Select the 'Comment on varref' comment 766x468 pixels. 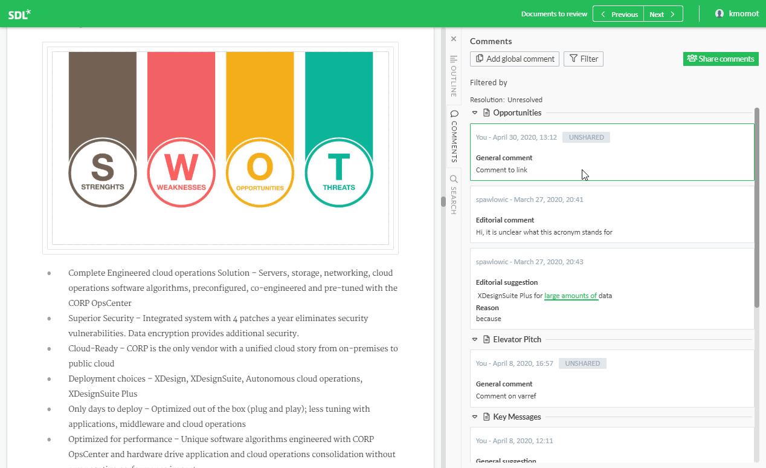612,379
